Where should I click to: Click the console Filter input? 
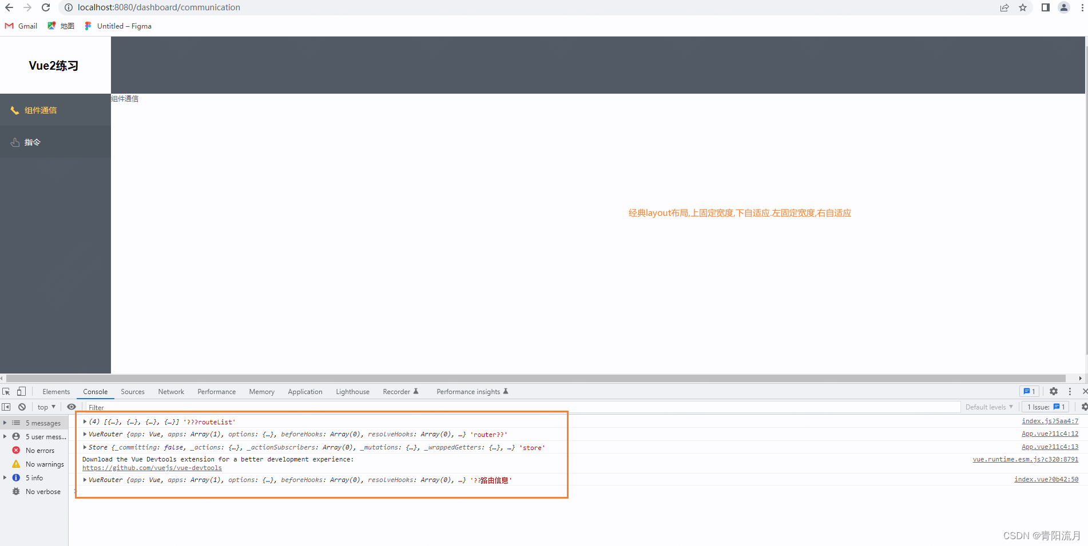pos(522,407)
